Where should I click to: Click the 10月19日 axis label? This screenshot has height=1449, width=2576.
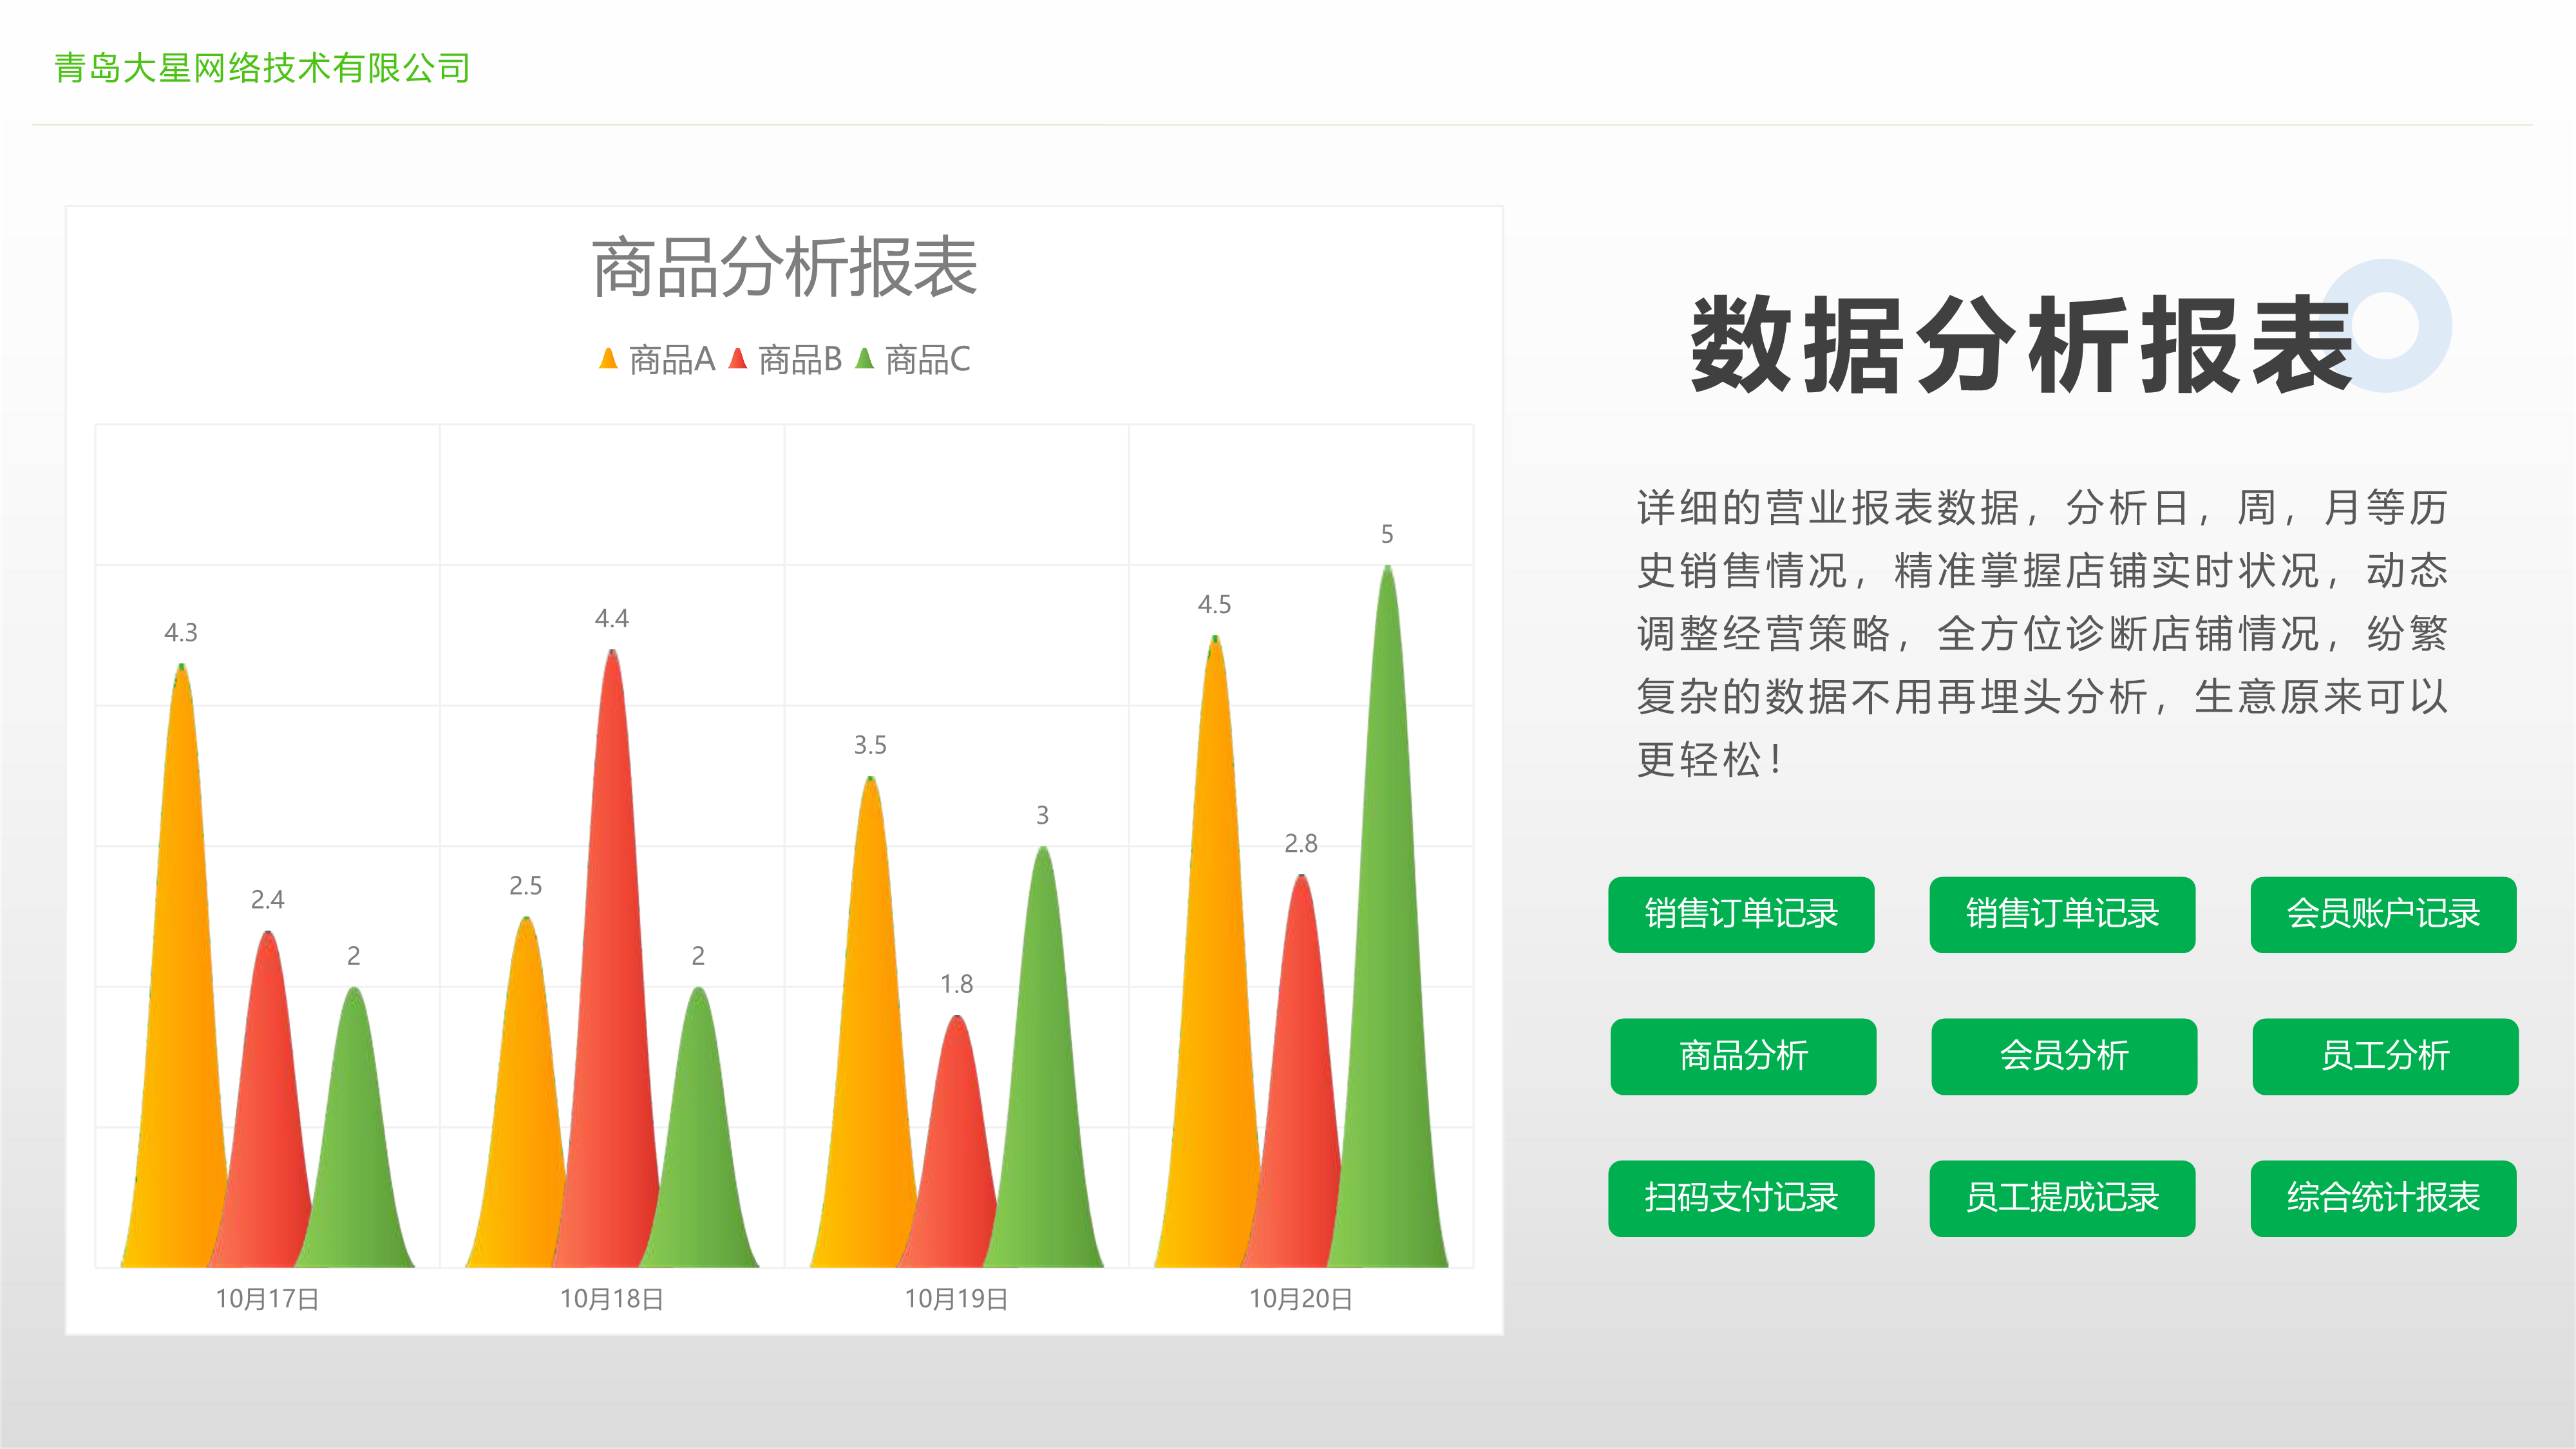[956, 1299]
